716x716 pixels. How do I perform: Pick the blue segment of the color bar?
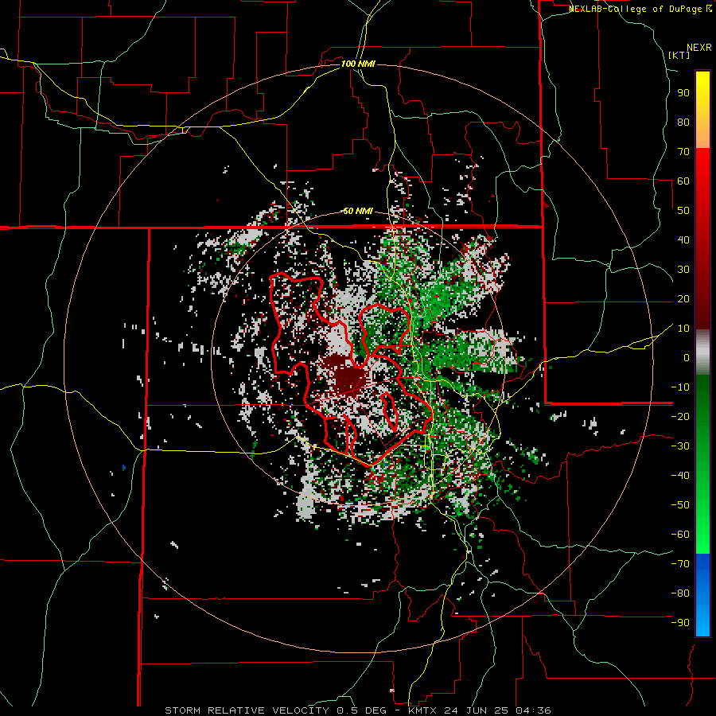point(702,595)
